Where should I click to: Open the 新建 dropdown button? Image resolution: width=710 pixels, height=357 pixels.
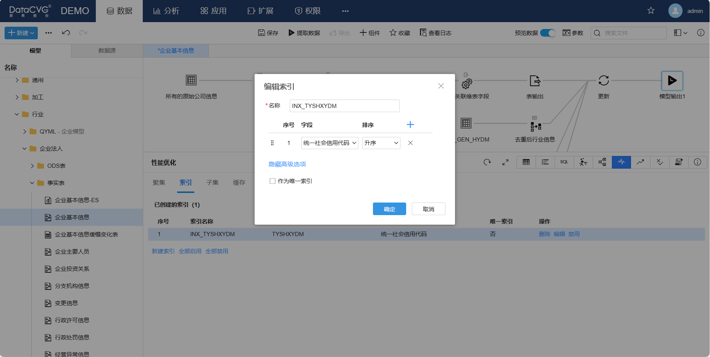21,33
